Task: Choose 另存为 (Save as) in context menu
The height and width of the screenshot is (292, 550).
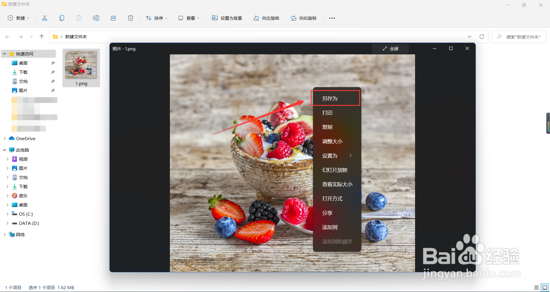Action: pyautogui.click(x=337, y=98)
